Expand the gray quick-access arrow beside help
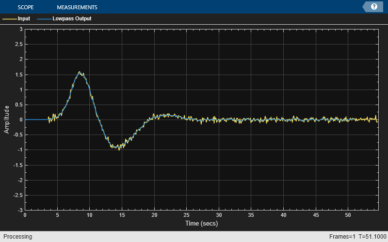 pos(366,7)
